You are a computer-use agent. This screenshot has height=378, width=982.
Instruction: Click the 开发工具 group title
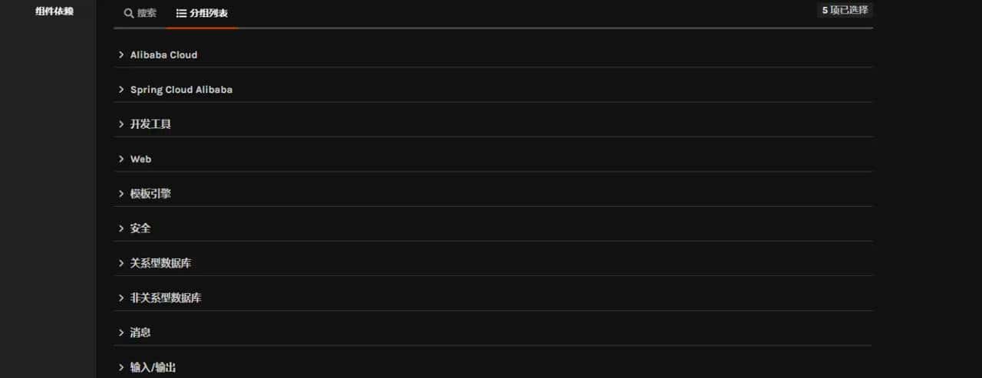150,124
